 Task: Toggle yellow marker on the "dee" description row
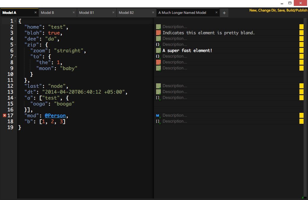[x=301, y=39]
